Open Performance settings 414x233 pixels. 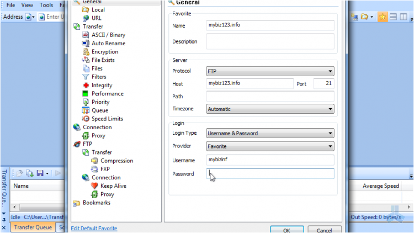(108, 94)
